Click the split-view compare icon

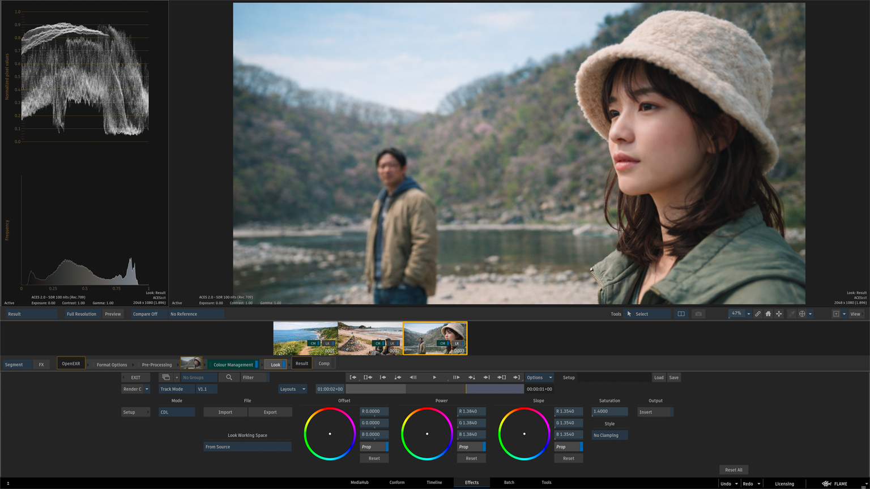(x=681, y=314)
